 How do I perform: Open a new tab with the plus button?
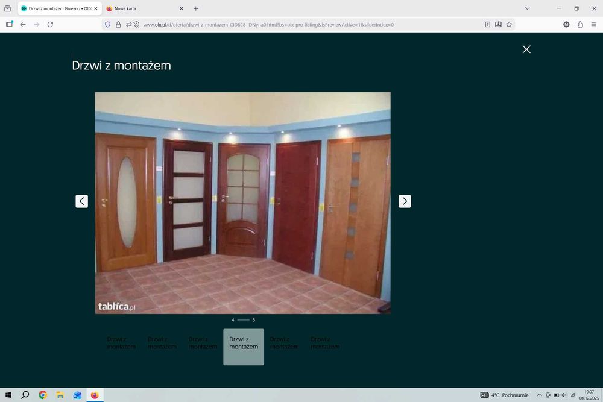pyautogui.click(x=196, y=8)
